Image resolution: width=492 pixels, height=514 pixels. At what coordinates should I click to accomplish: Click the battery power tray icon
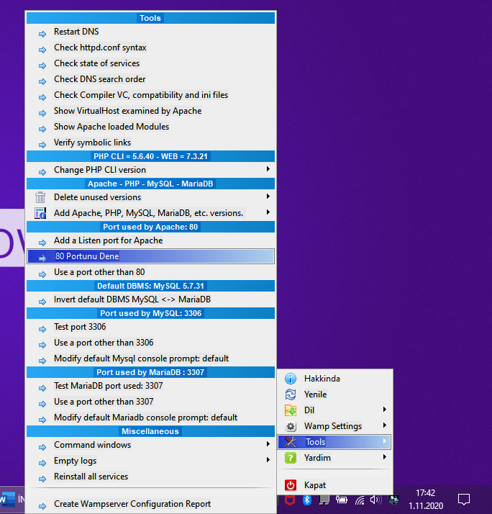342,500
